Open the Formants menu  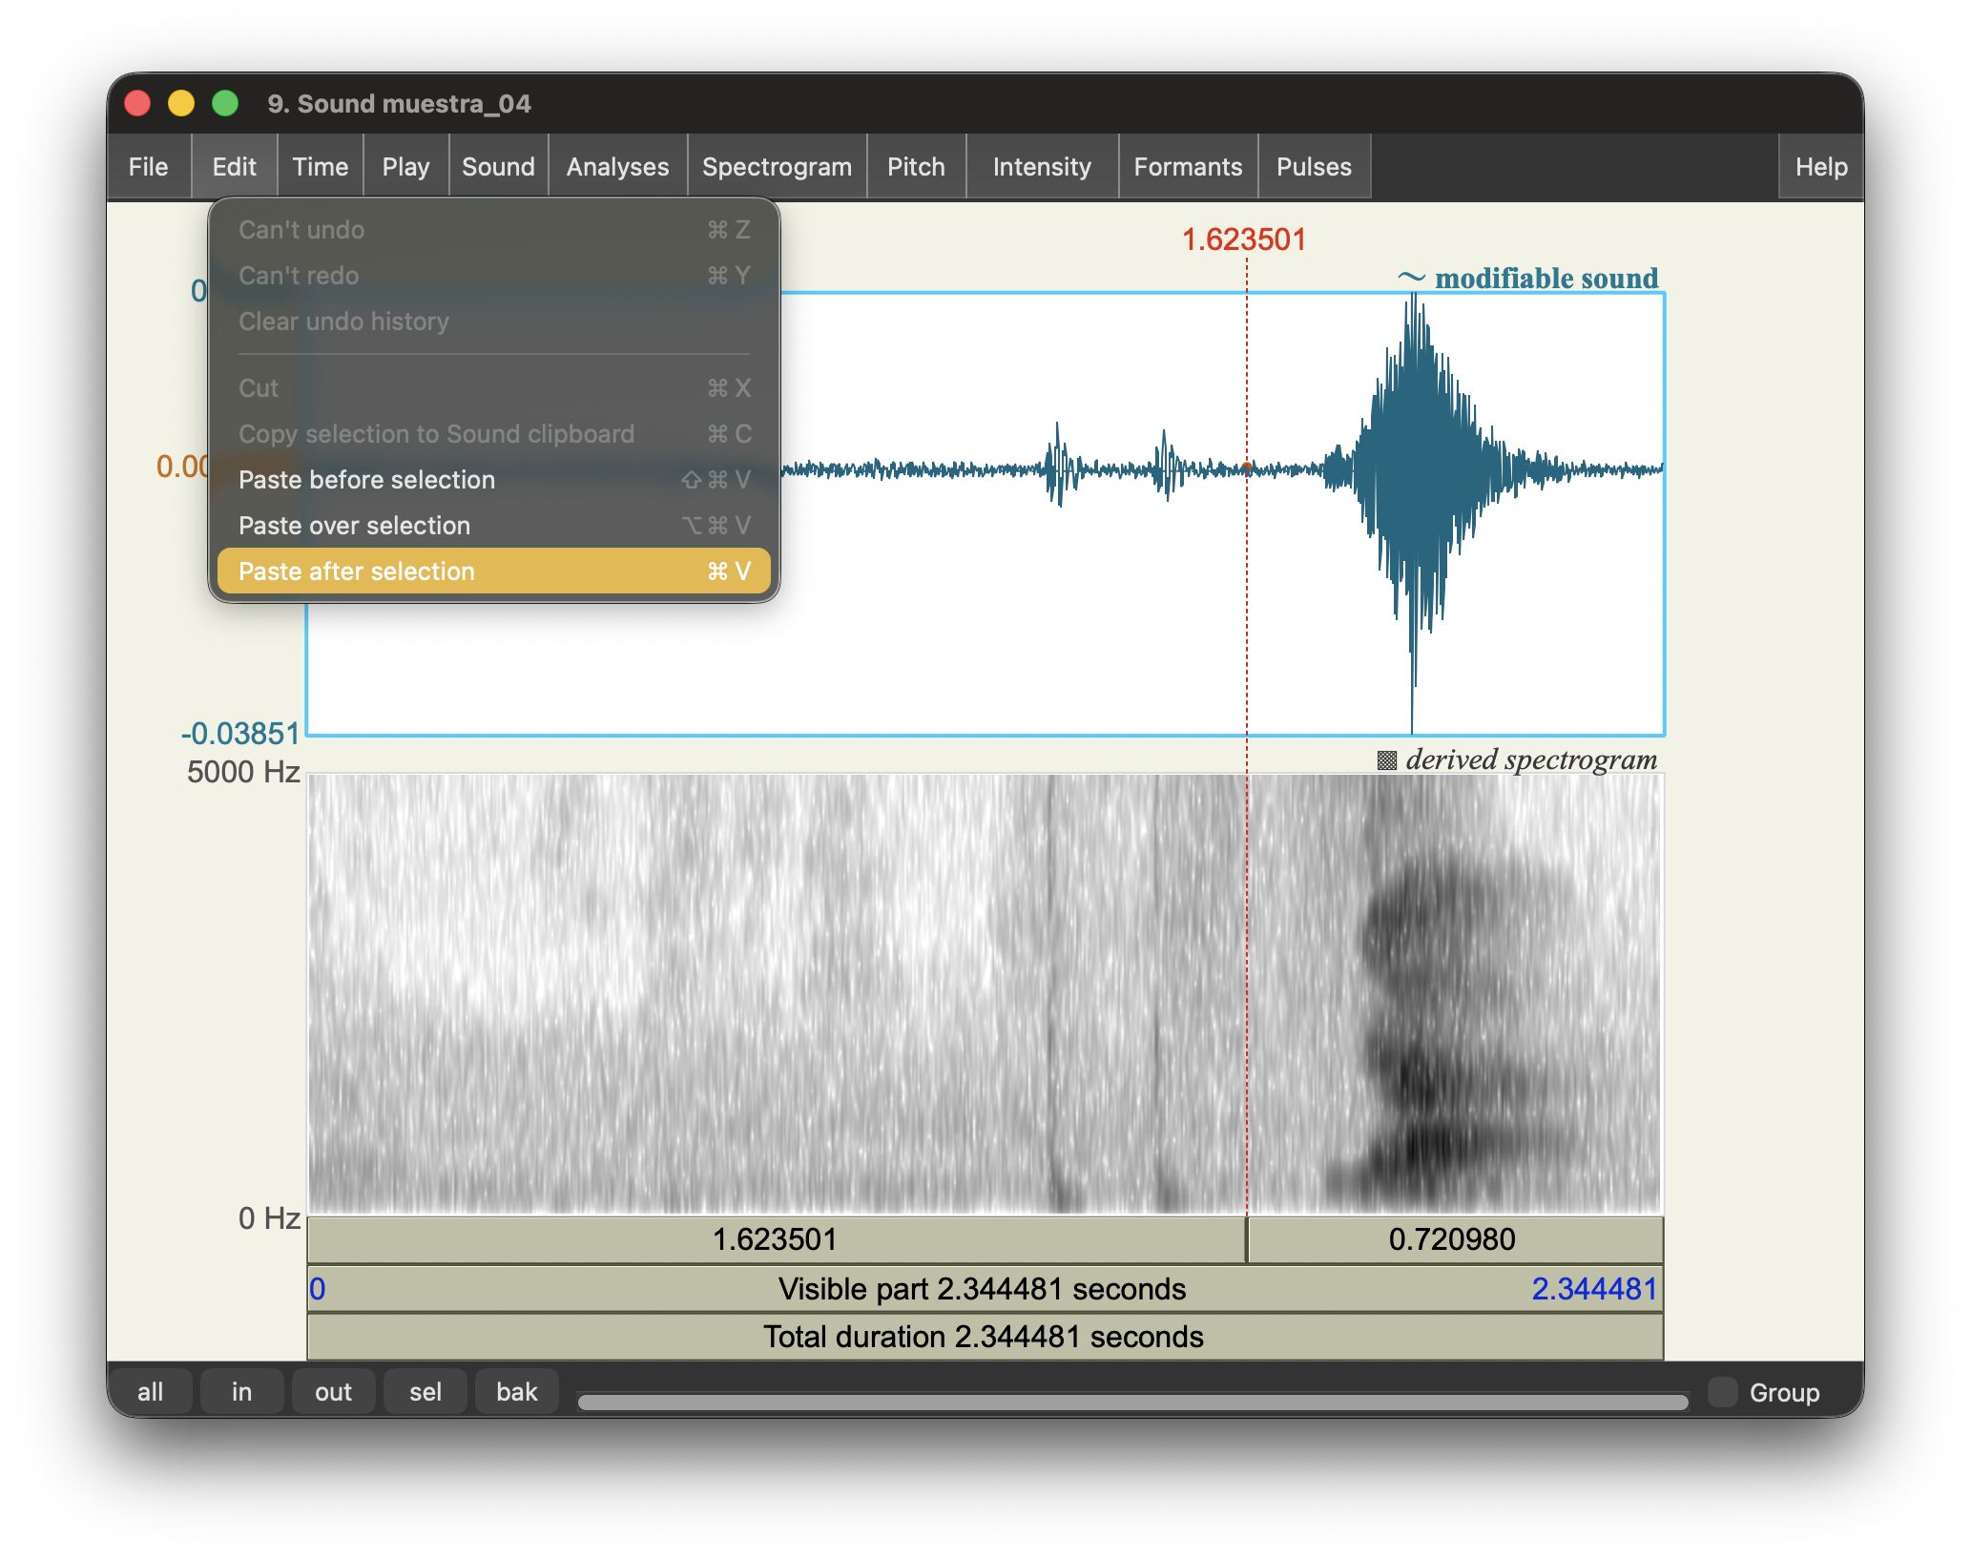coord(1188,166)
